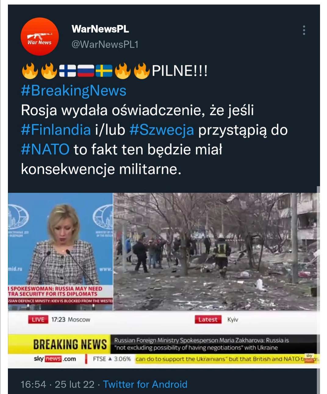
Task: Tap the #NATO hashtag
Action: click(45, 149)
